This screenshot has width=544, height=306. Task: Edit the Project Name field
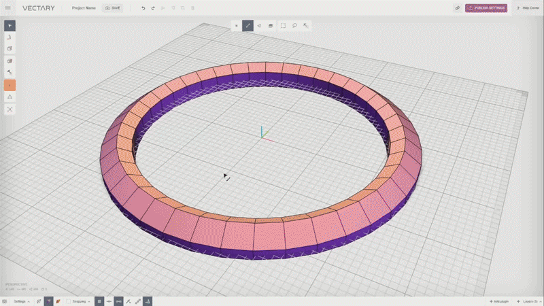click(x=84, y=8)
